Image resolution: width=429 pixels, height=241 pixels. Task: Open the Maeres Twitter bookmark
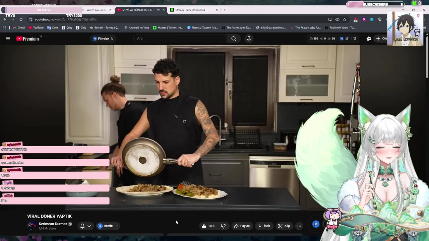(168, 28)
